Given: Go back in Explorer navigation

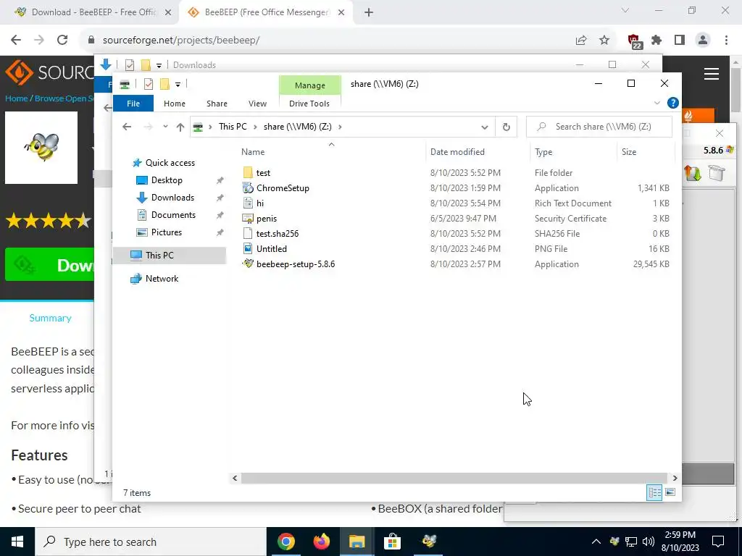Looking at the screenshot, I should pos(126,127).
